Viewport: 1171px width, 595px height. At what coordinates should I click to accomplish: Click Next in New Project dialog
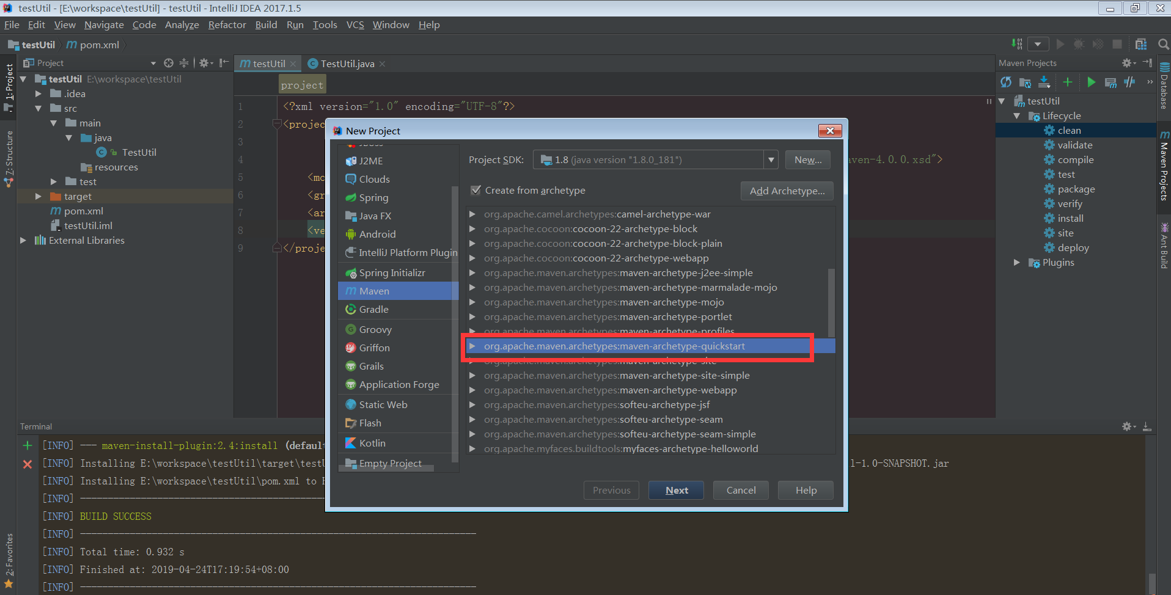676,490
